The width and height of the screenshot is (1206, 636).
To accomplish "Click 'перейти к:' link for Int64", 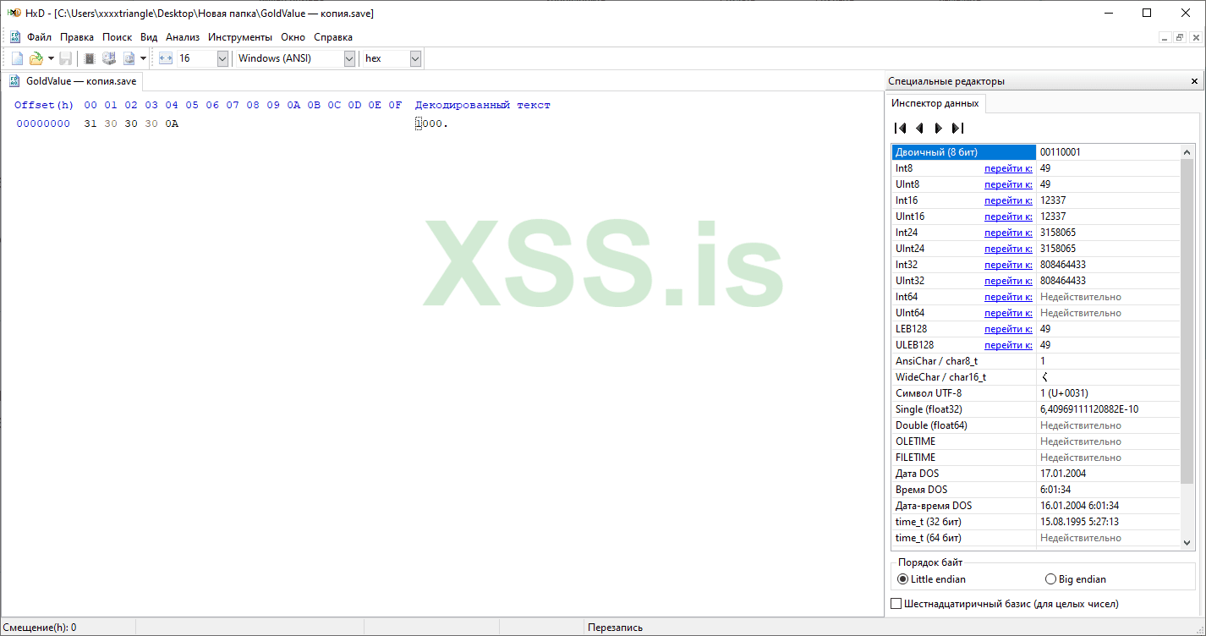I will coord(1008,297).
